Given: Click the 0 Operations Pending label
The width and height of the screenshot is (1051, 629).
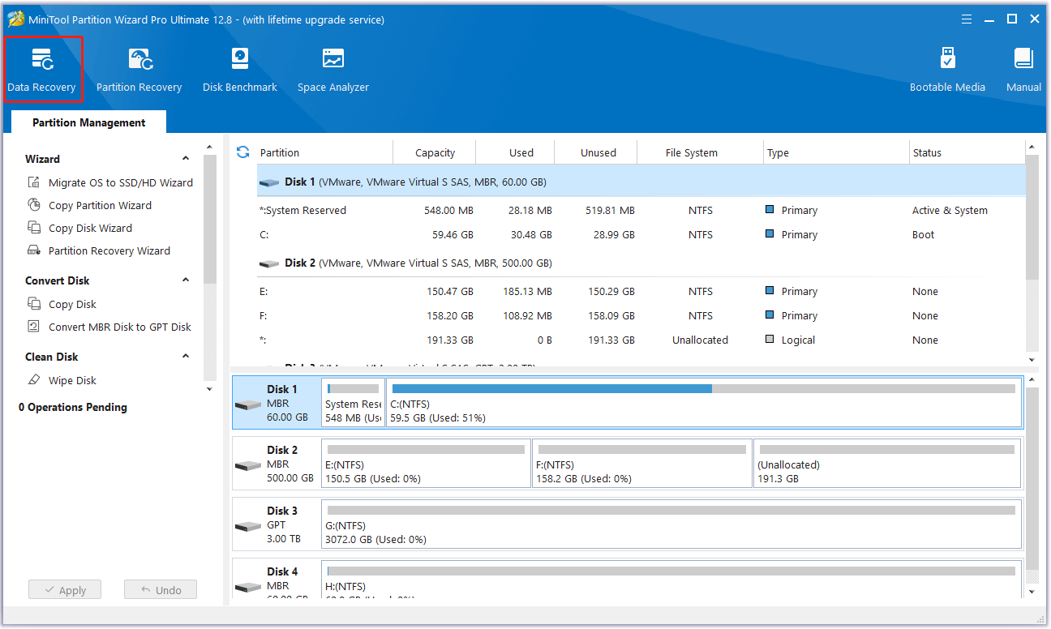Looking at the screenshot, I should point(73,407).
